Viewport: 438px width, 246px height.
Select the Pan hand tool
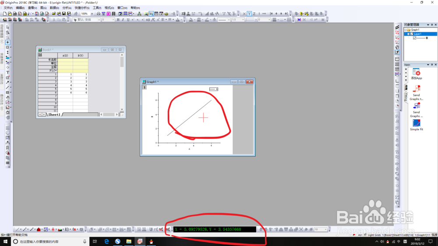7,97
